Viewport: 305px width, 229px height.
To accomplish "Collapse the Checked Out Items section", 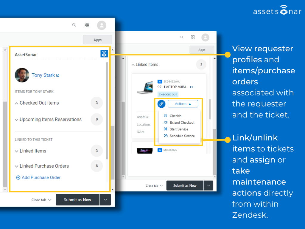I will [17, 103].
